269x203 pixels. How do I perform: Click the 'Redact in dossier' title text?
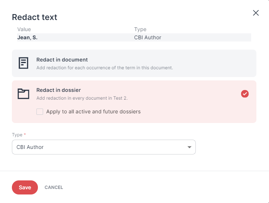point(58,90)
